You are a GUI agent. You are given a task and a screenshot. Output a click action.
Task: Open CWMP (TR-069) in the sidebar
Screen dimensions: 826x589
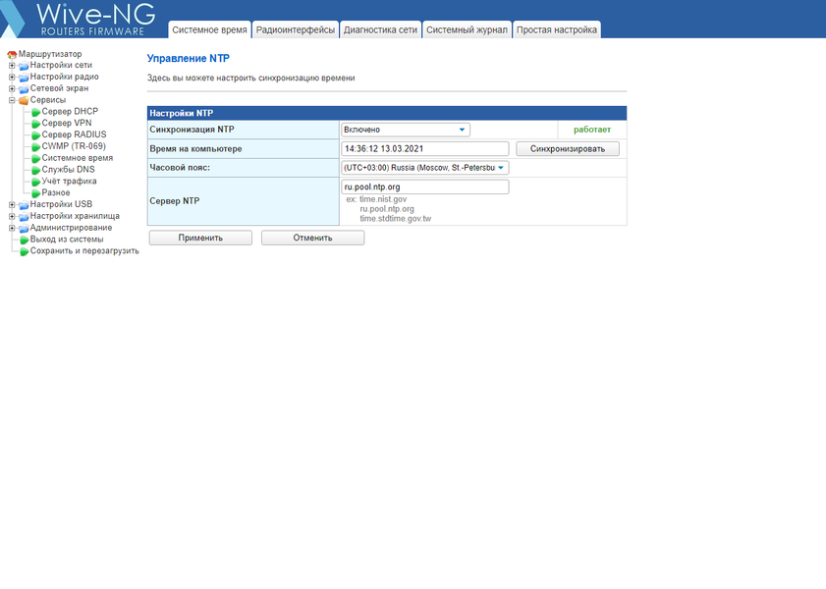click(x=74, y=146)
